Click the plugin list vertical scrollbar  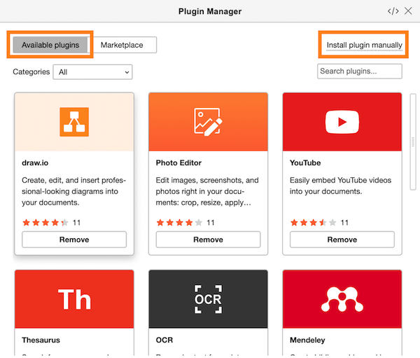point(413,142)
